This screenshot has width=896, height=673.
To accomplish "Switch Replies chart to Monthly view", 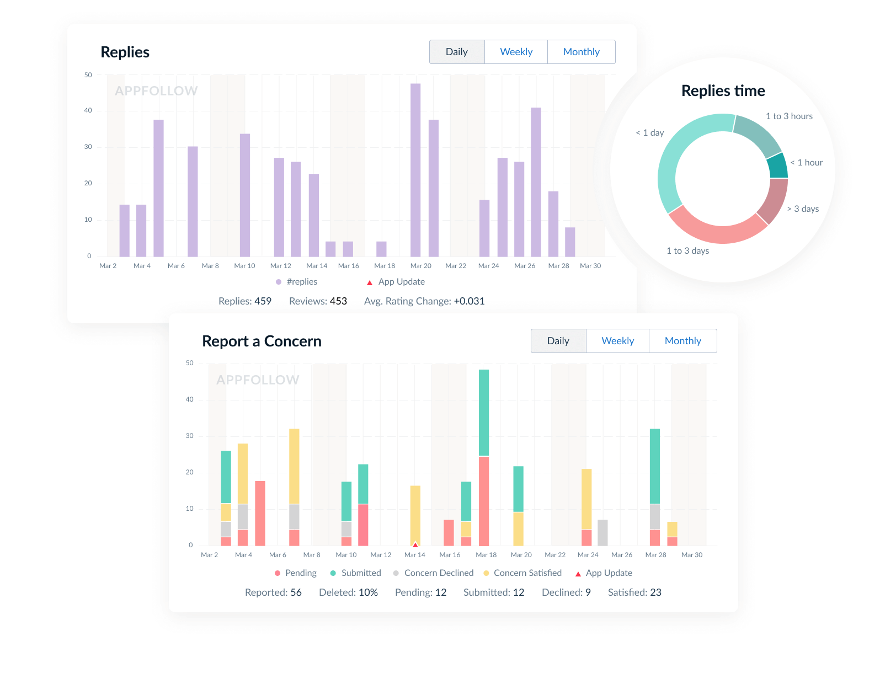I will coord(581,52).
